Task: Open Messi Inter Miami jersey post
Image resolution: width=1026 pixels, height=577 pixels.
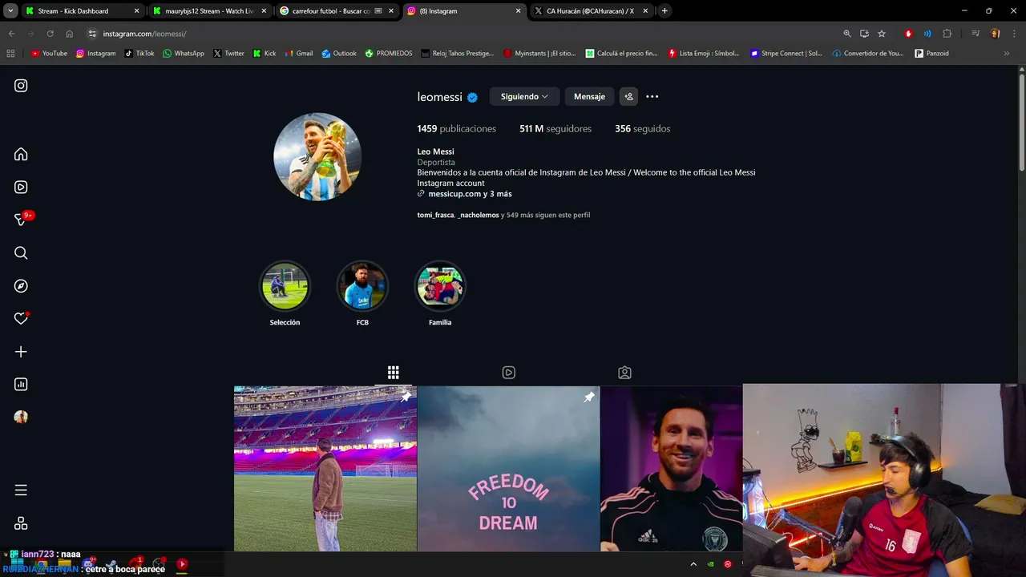Action: 672,469
